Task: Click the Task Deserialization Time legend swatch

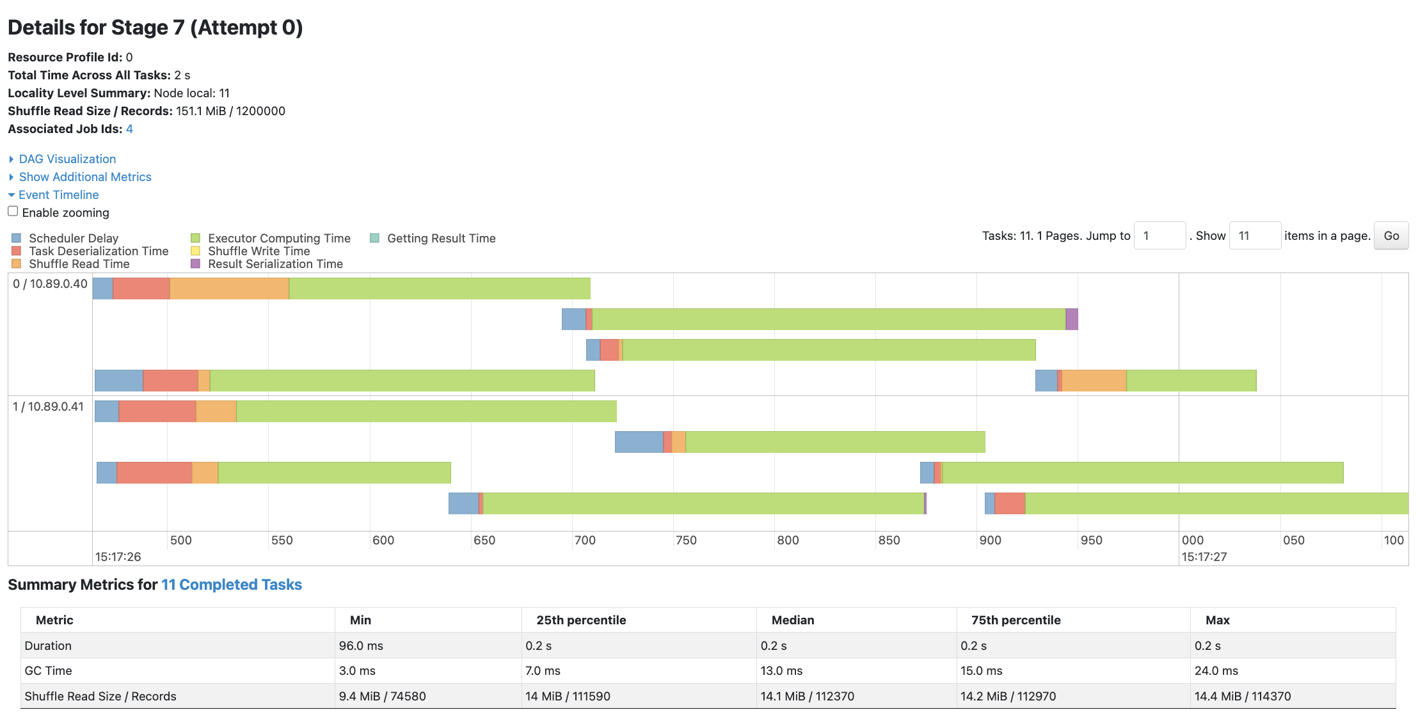Action: [17, 251]
